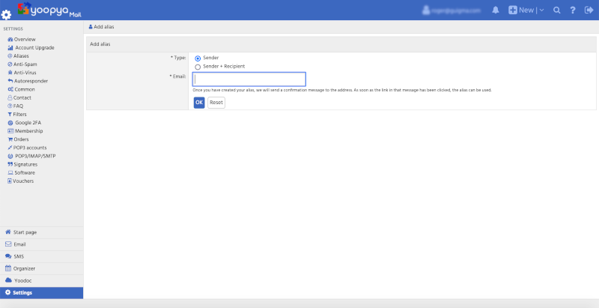This screenshot has height=308, width=599.
Task: Click the help question mark icon
Action: click(572, 10)
